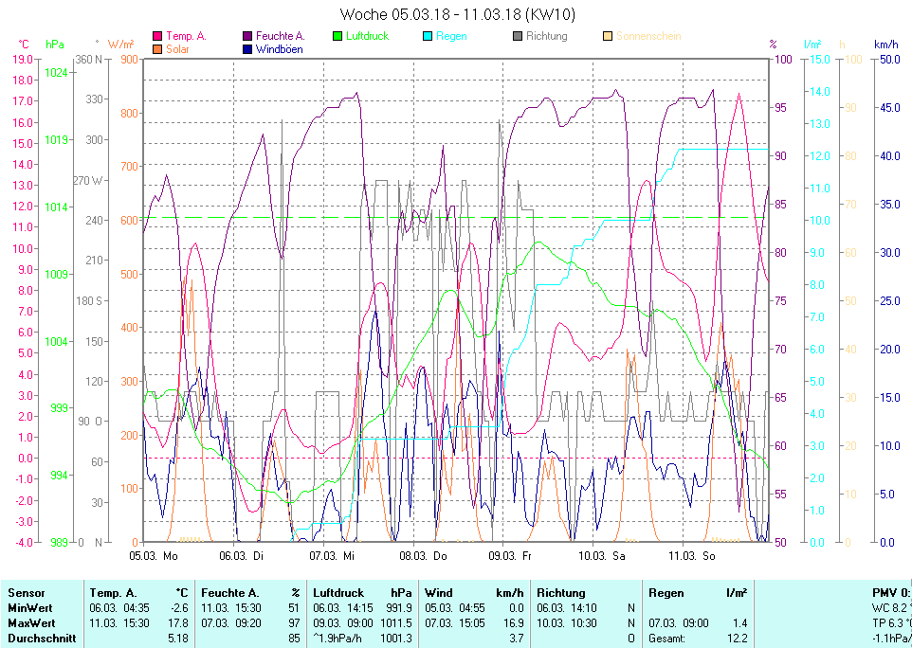Screen dimensions: 912x648
Task: Click the 'Gesamt:' rain total label
Action: tap(666, 639)
